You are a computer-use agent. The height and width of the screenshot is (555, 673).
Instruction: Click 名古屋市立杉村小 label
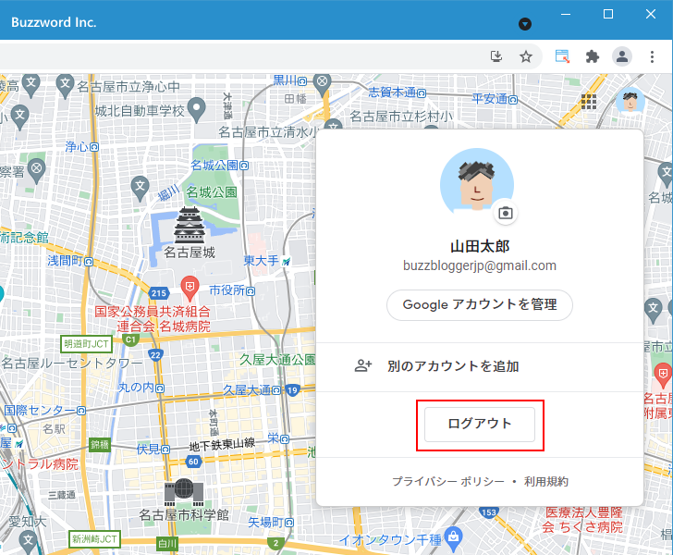point(401,116)
